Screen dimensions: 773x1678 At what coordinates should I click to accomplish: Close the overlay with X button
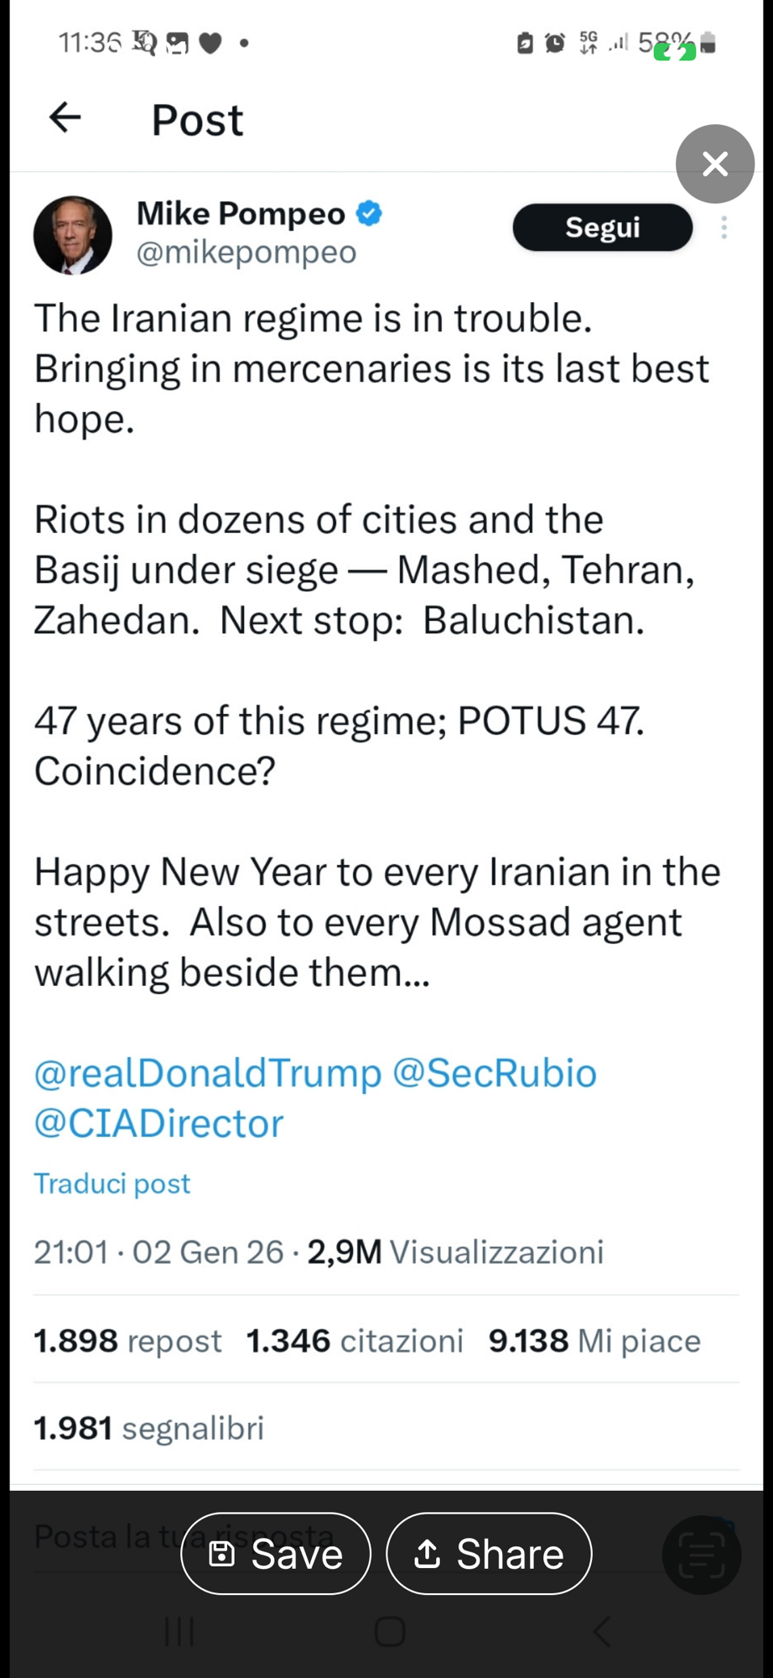[714, 164]
